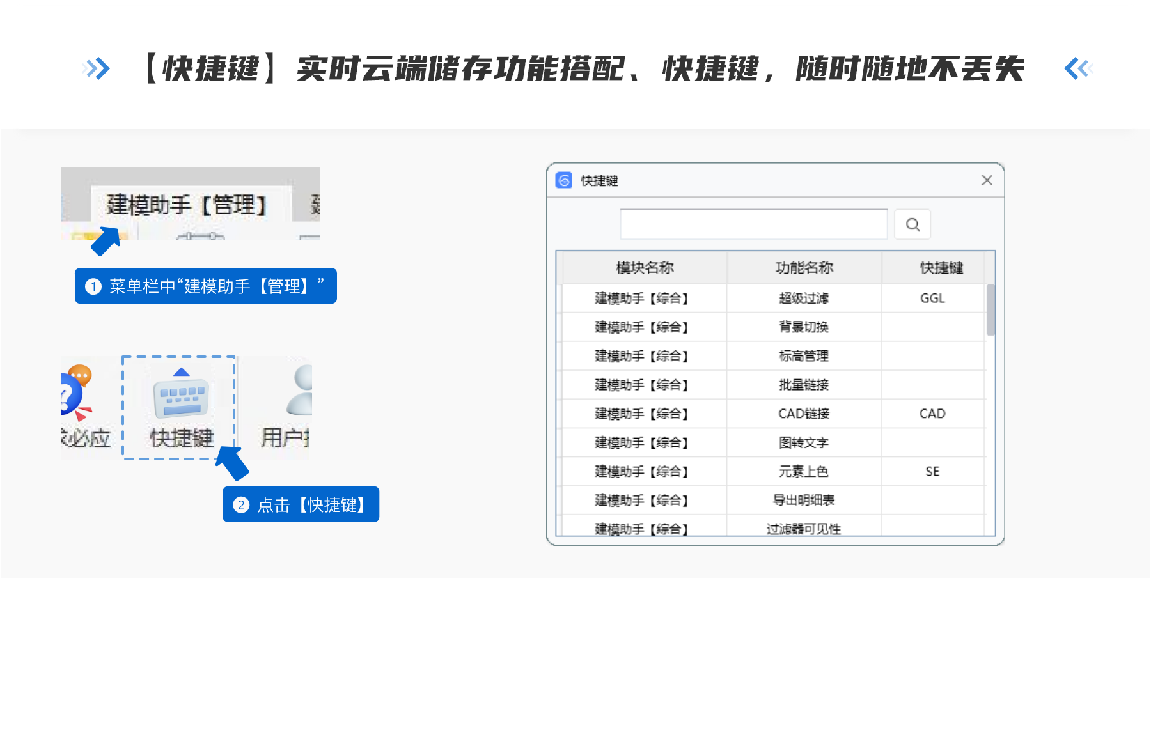Select the 导出明细表 function row
Viewport: 1151px width, 730px height.
tap(804, 501)
